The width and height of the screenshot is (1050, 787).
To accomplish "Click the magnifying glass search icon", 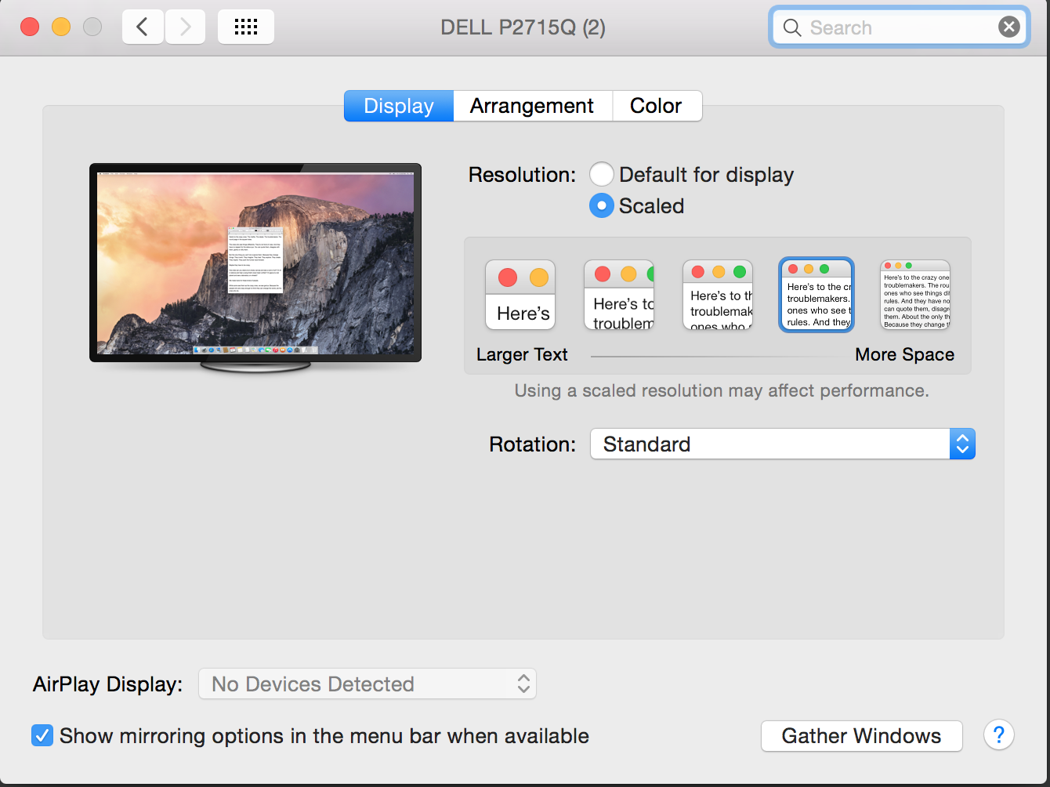I will pos(792,28).
